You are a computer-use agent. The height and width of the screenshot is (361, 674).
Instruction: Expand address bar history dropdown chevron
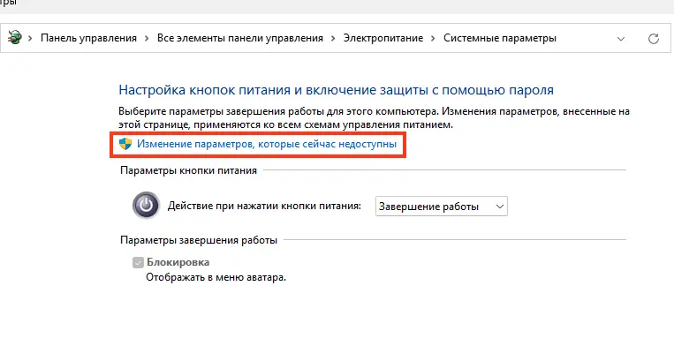tap(621, 39)
